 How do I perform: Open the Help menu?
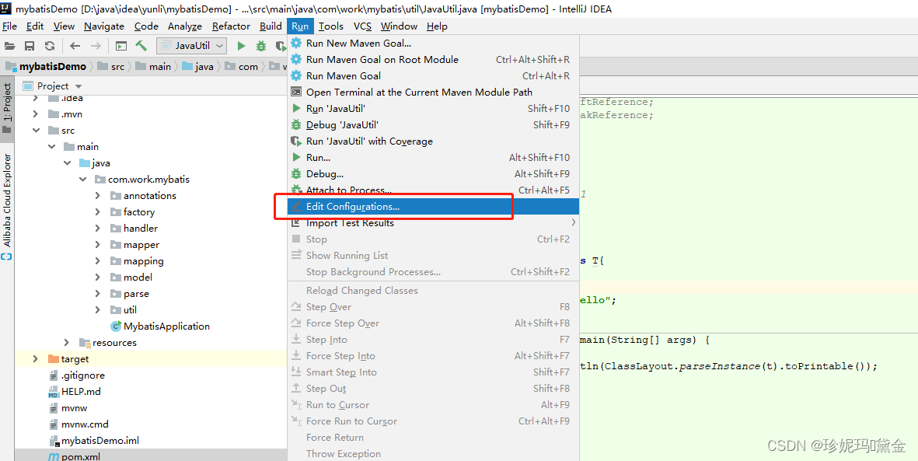[437, 26]
